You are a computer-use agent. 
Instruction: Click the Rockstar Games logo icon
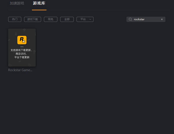(22, 40)
